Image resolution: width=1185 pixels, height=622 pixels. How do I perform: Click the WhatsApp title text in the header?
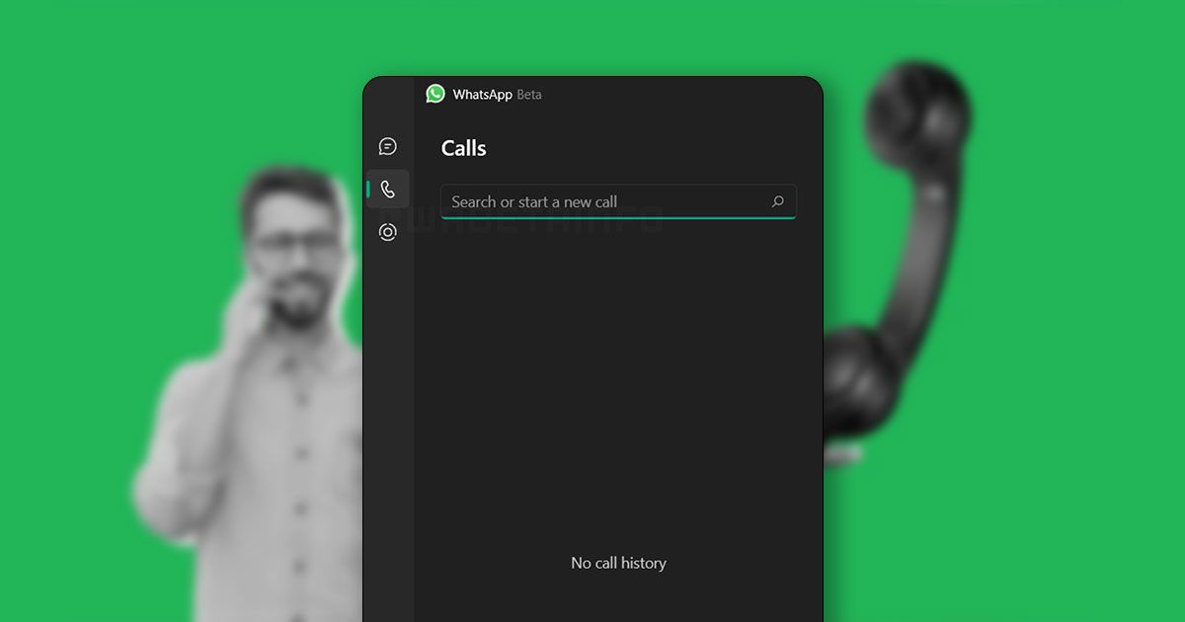[483, 95]
